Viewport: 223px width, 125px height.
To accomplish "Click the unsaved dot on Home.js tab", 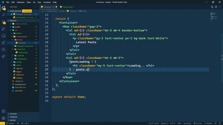I will [56, 7].
